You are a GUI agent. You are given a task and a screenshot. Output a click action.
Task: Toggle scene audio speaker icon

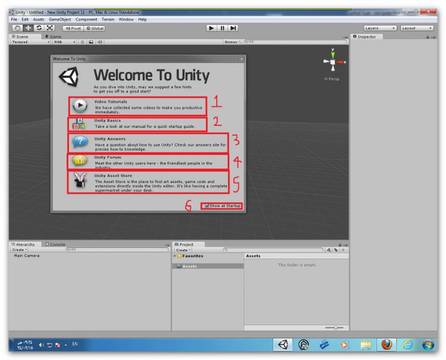(x=100, y=42)
